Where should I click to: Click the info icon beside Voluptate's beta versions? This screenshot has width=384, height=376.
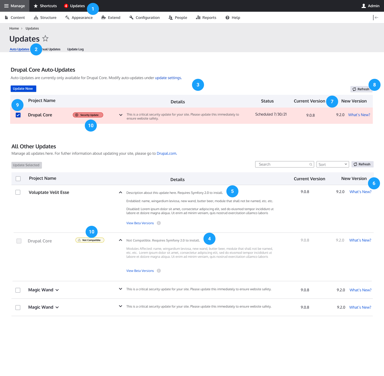pos(159,223)
